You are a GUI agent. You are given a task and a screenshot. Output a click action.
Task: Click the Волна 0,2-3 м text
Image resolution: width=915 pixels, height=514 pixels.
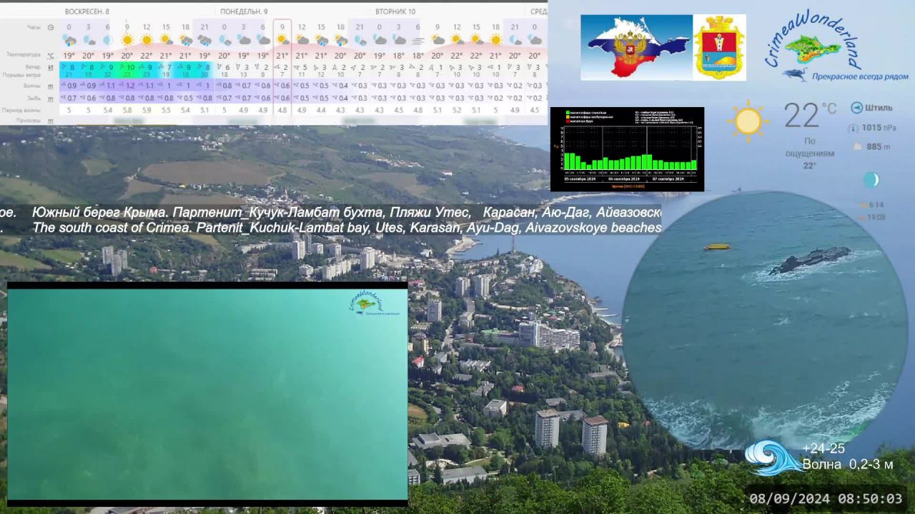848,465
